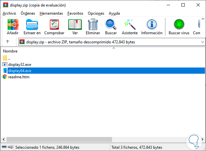
Task: Launch the Asistente wizard wand icon
Action: 130,24
